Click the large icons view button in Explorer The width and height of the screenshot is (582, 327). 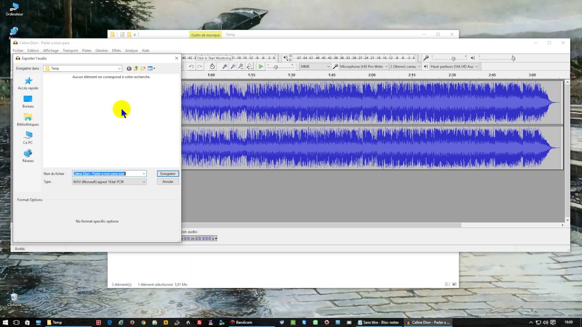point(454,284)
